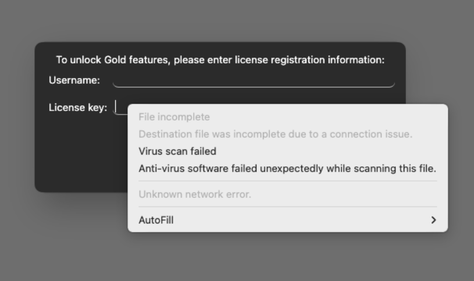Click the grayed "File incomplete" entry
474x281 pixels.
174,117
